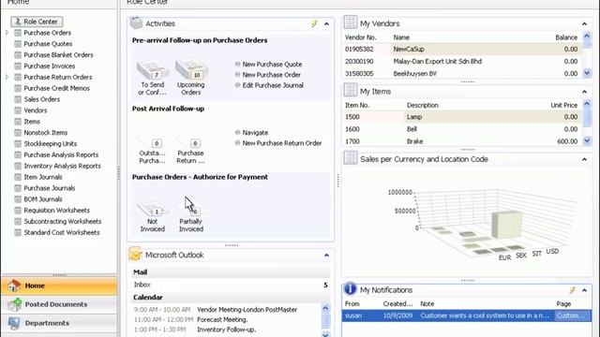Switch to the Home navigation pane
This screenshot has height=337, width=600.
pos(59,286)
